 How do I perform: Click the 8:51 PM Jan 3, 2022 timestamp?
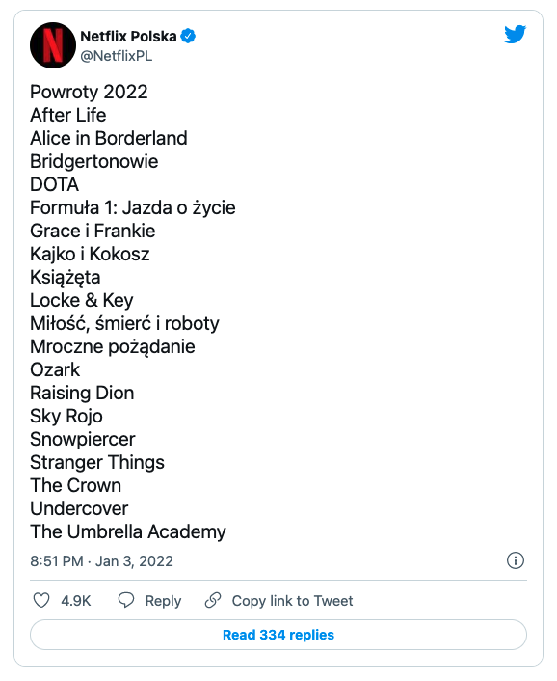click(x=101, y=561)
